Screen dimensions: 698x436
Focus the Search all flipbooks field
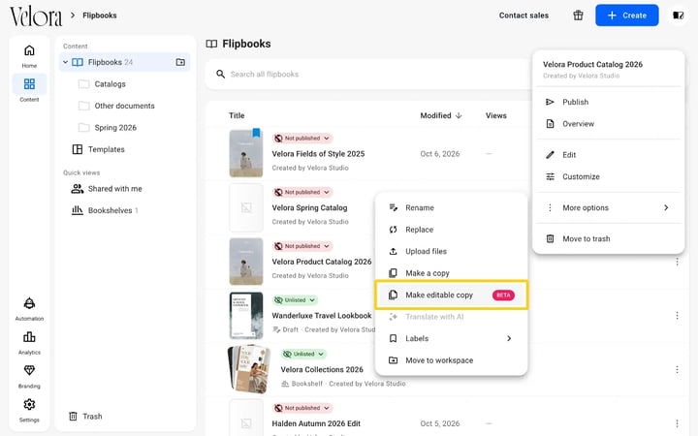pos(369,75)
